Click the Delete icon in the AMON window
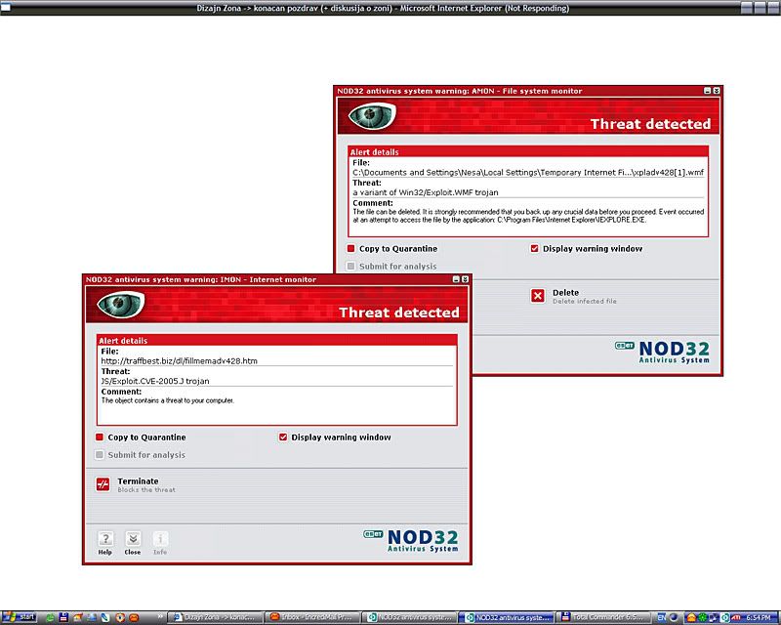 tap(538, 296)
